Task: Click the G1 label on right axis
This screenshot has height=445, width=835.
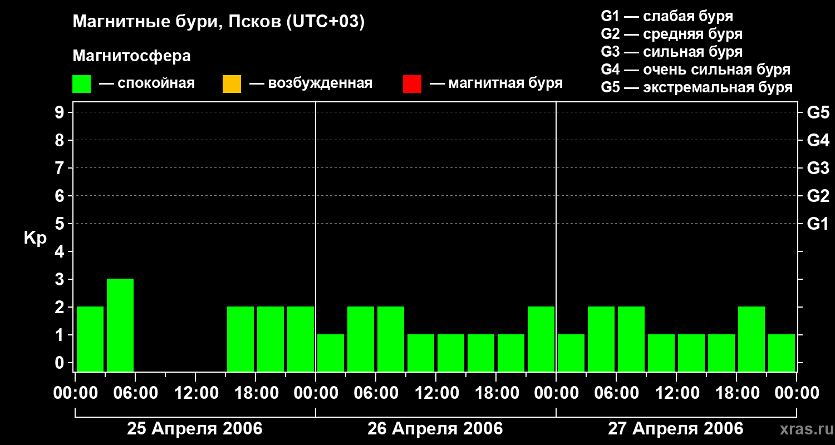Action: [x=818, y=224]
